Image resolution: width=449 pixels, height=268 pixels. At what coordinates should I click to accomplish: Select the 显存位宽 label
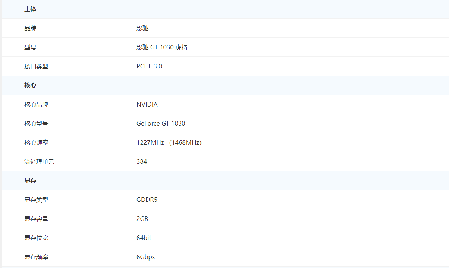pyautogui.click(x=36, y=238)
